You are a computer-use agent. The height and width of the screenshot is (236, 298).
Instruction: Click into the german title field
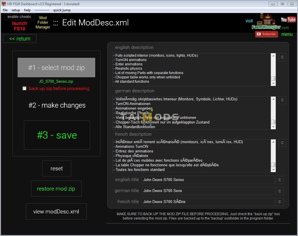(x=208, y=191)
